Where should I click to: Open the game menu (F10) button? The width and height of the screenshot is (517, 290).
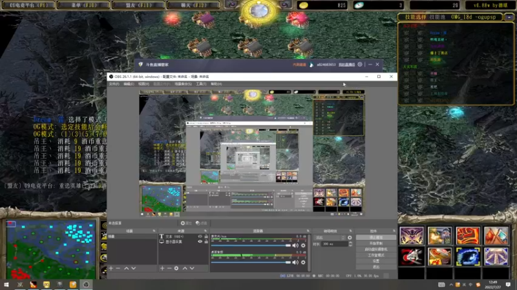(84, 5)
